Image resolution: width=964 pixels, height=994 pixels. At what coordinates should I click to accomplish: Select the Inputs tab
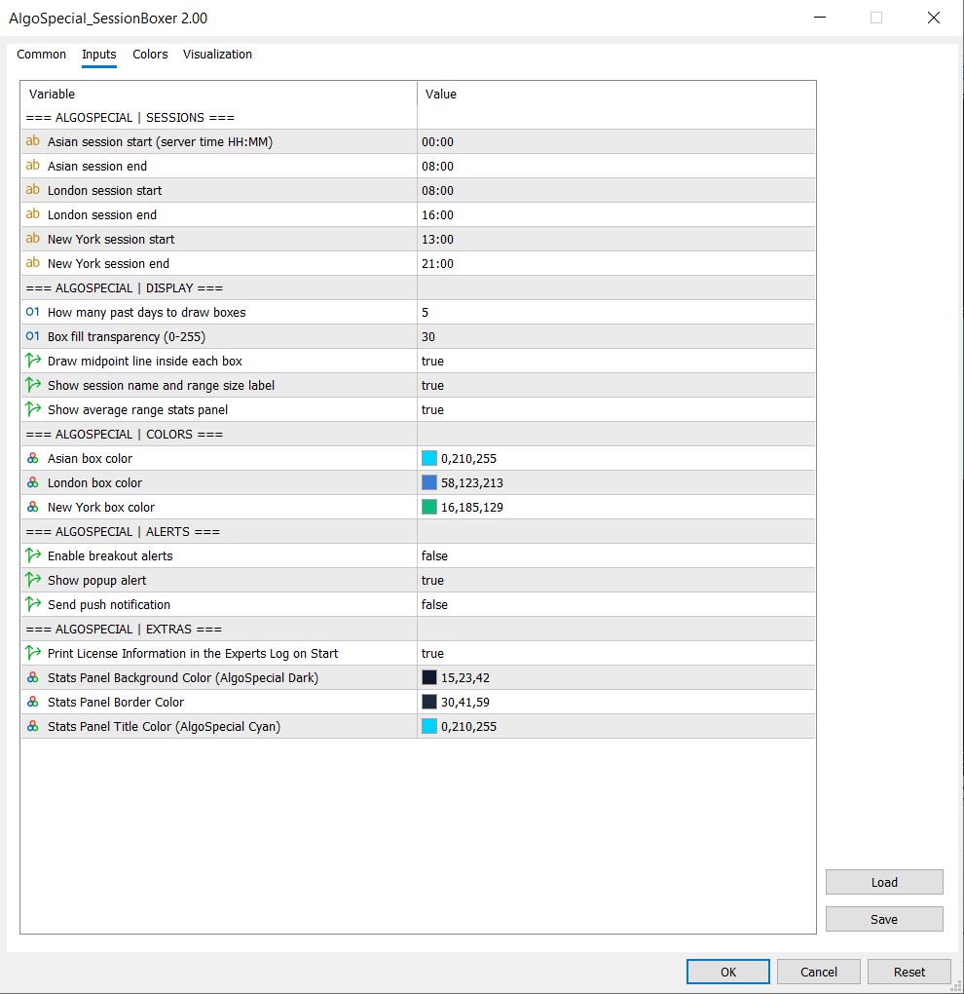[x=98, y=54]
